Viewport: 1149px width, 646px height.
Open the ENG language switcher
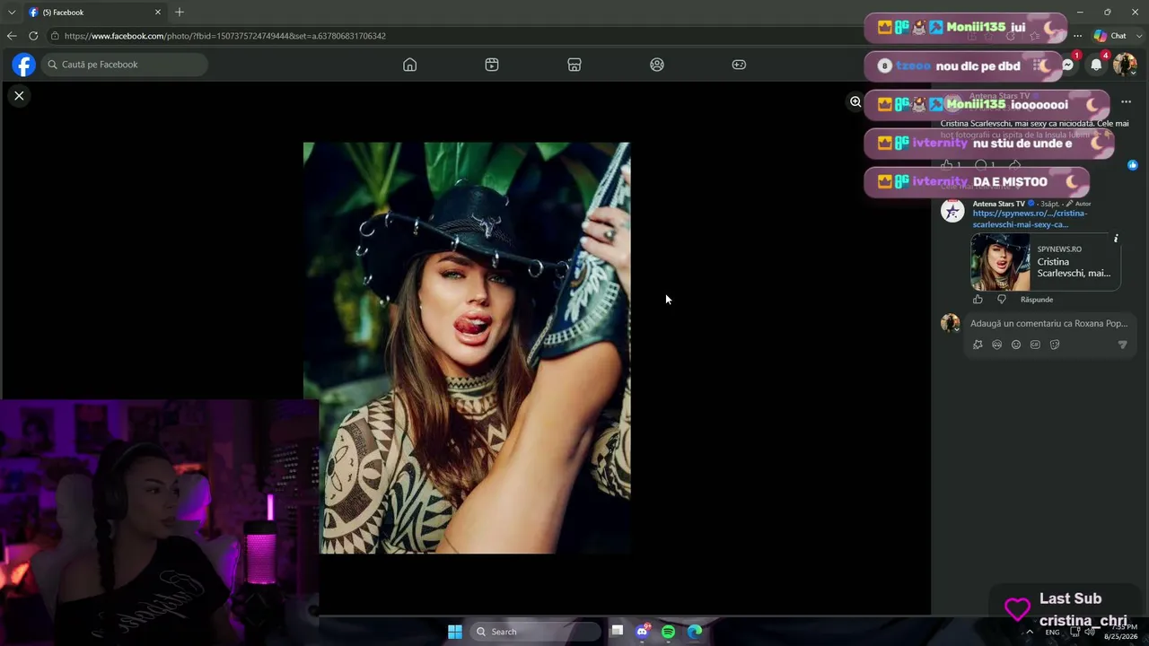(x=1052, y=633)
